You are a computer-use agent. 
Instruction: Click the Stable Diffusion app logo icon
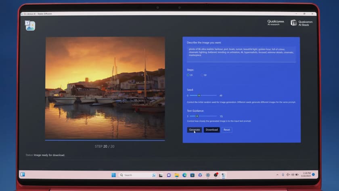tap(30, 26)
